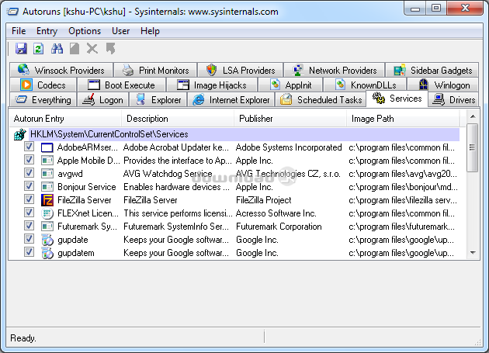
Task: Click the gupdatem entry icon
Action: point(47,253)
